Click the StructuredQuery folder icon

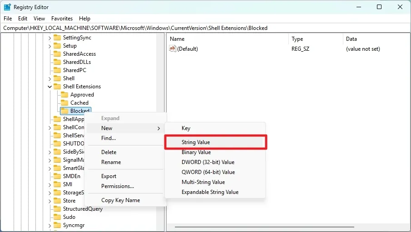(x=57, y=209)
